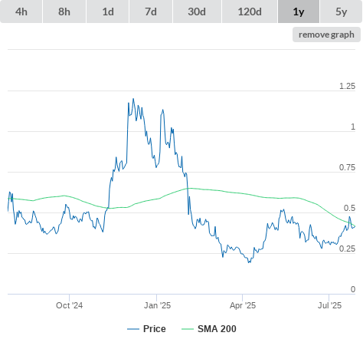Click the remove graph button
The width and height of the screenshot is (363, 349).
tap(326, 35)
